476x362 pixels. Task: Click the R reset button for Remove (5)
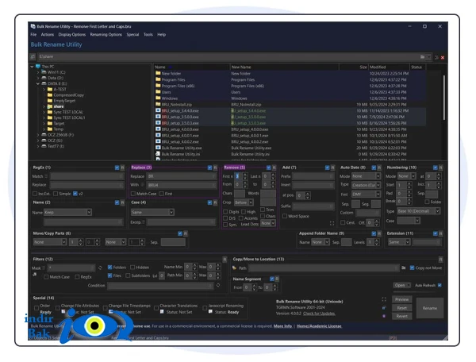point(274,168)
